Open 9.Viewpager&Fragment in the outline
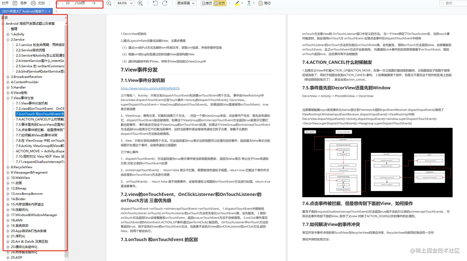Screen dimensions: 467x261 (29, 173)
